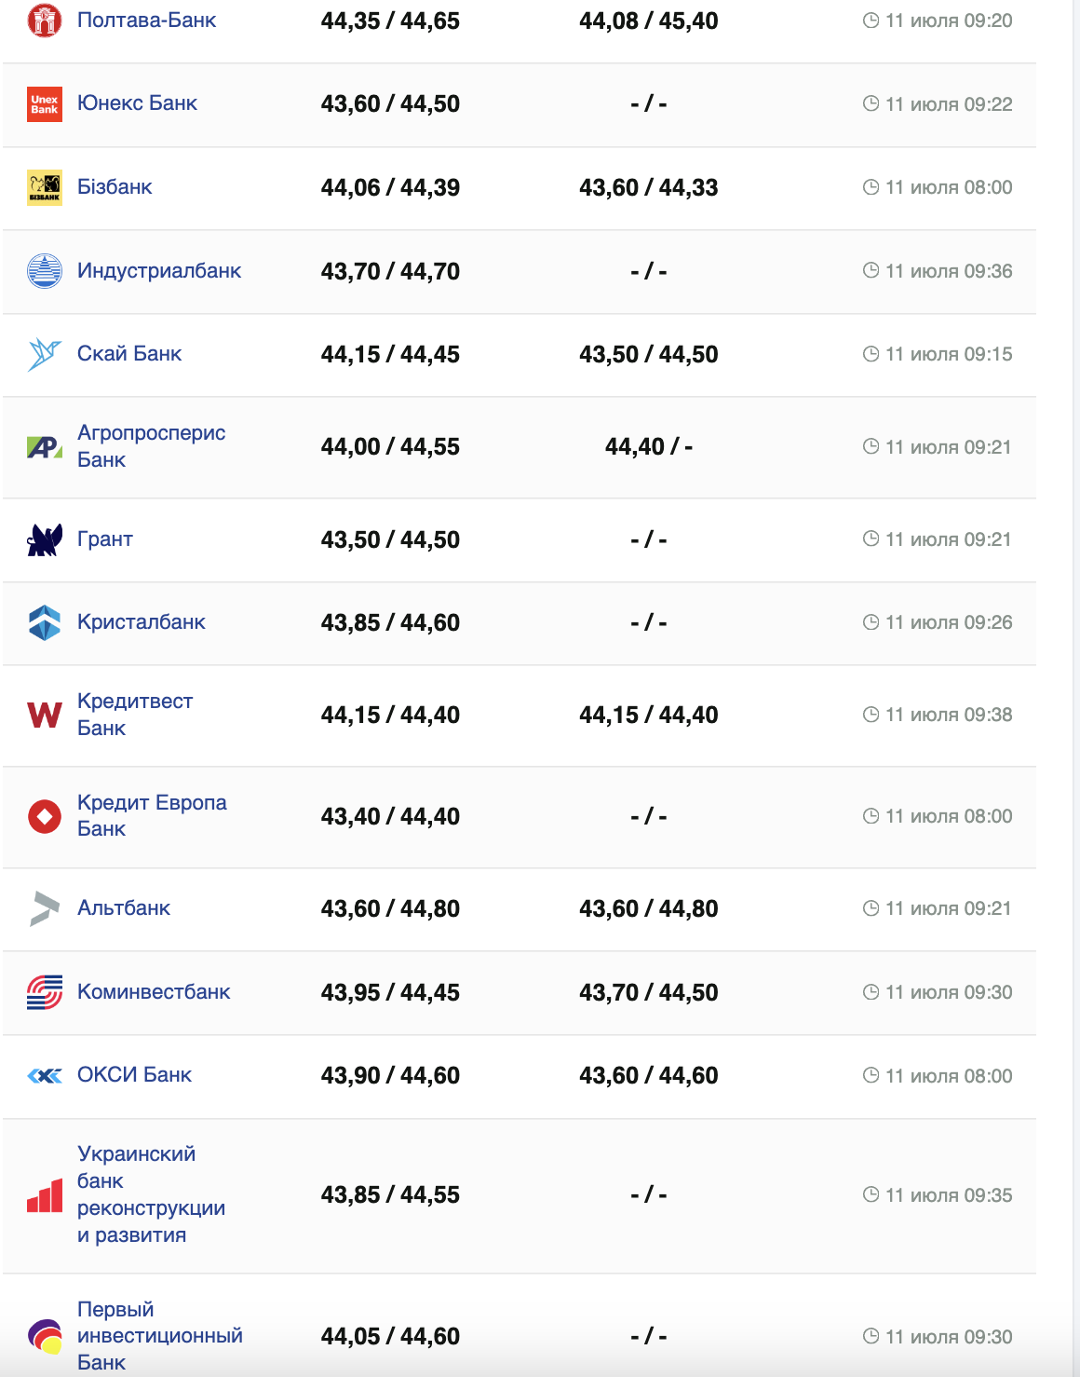Viewport: 1080px width, 1377px height.
Task: Open Первый инвестиционный Банк link
Action: (x=159, y=1335)
